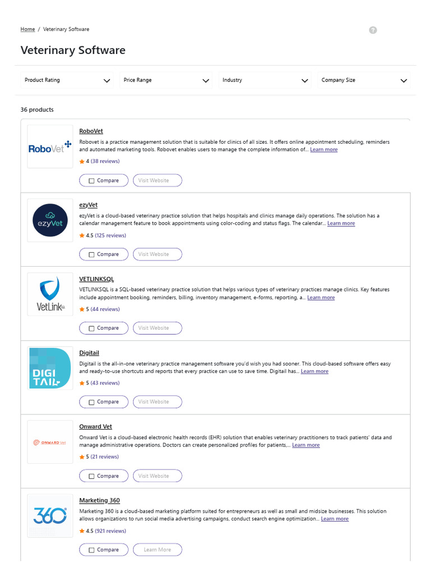Open the (43 reviews) link for Digitail
The height and width of the screenshot is (575, 431).
point(105,383)
